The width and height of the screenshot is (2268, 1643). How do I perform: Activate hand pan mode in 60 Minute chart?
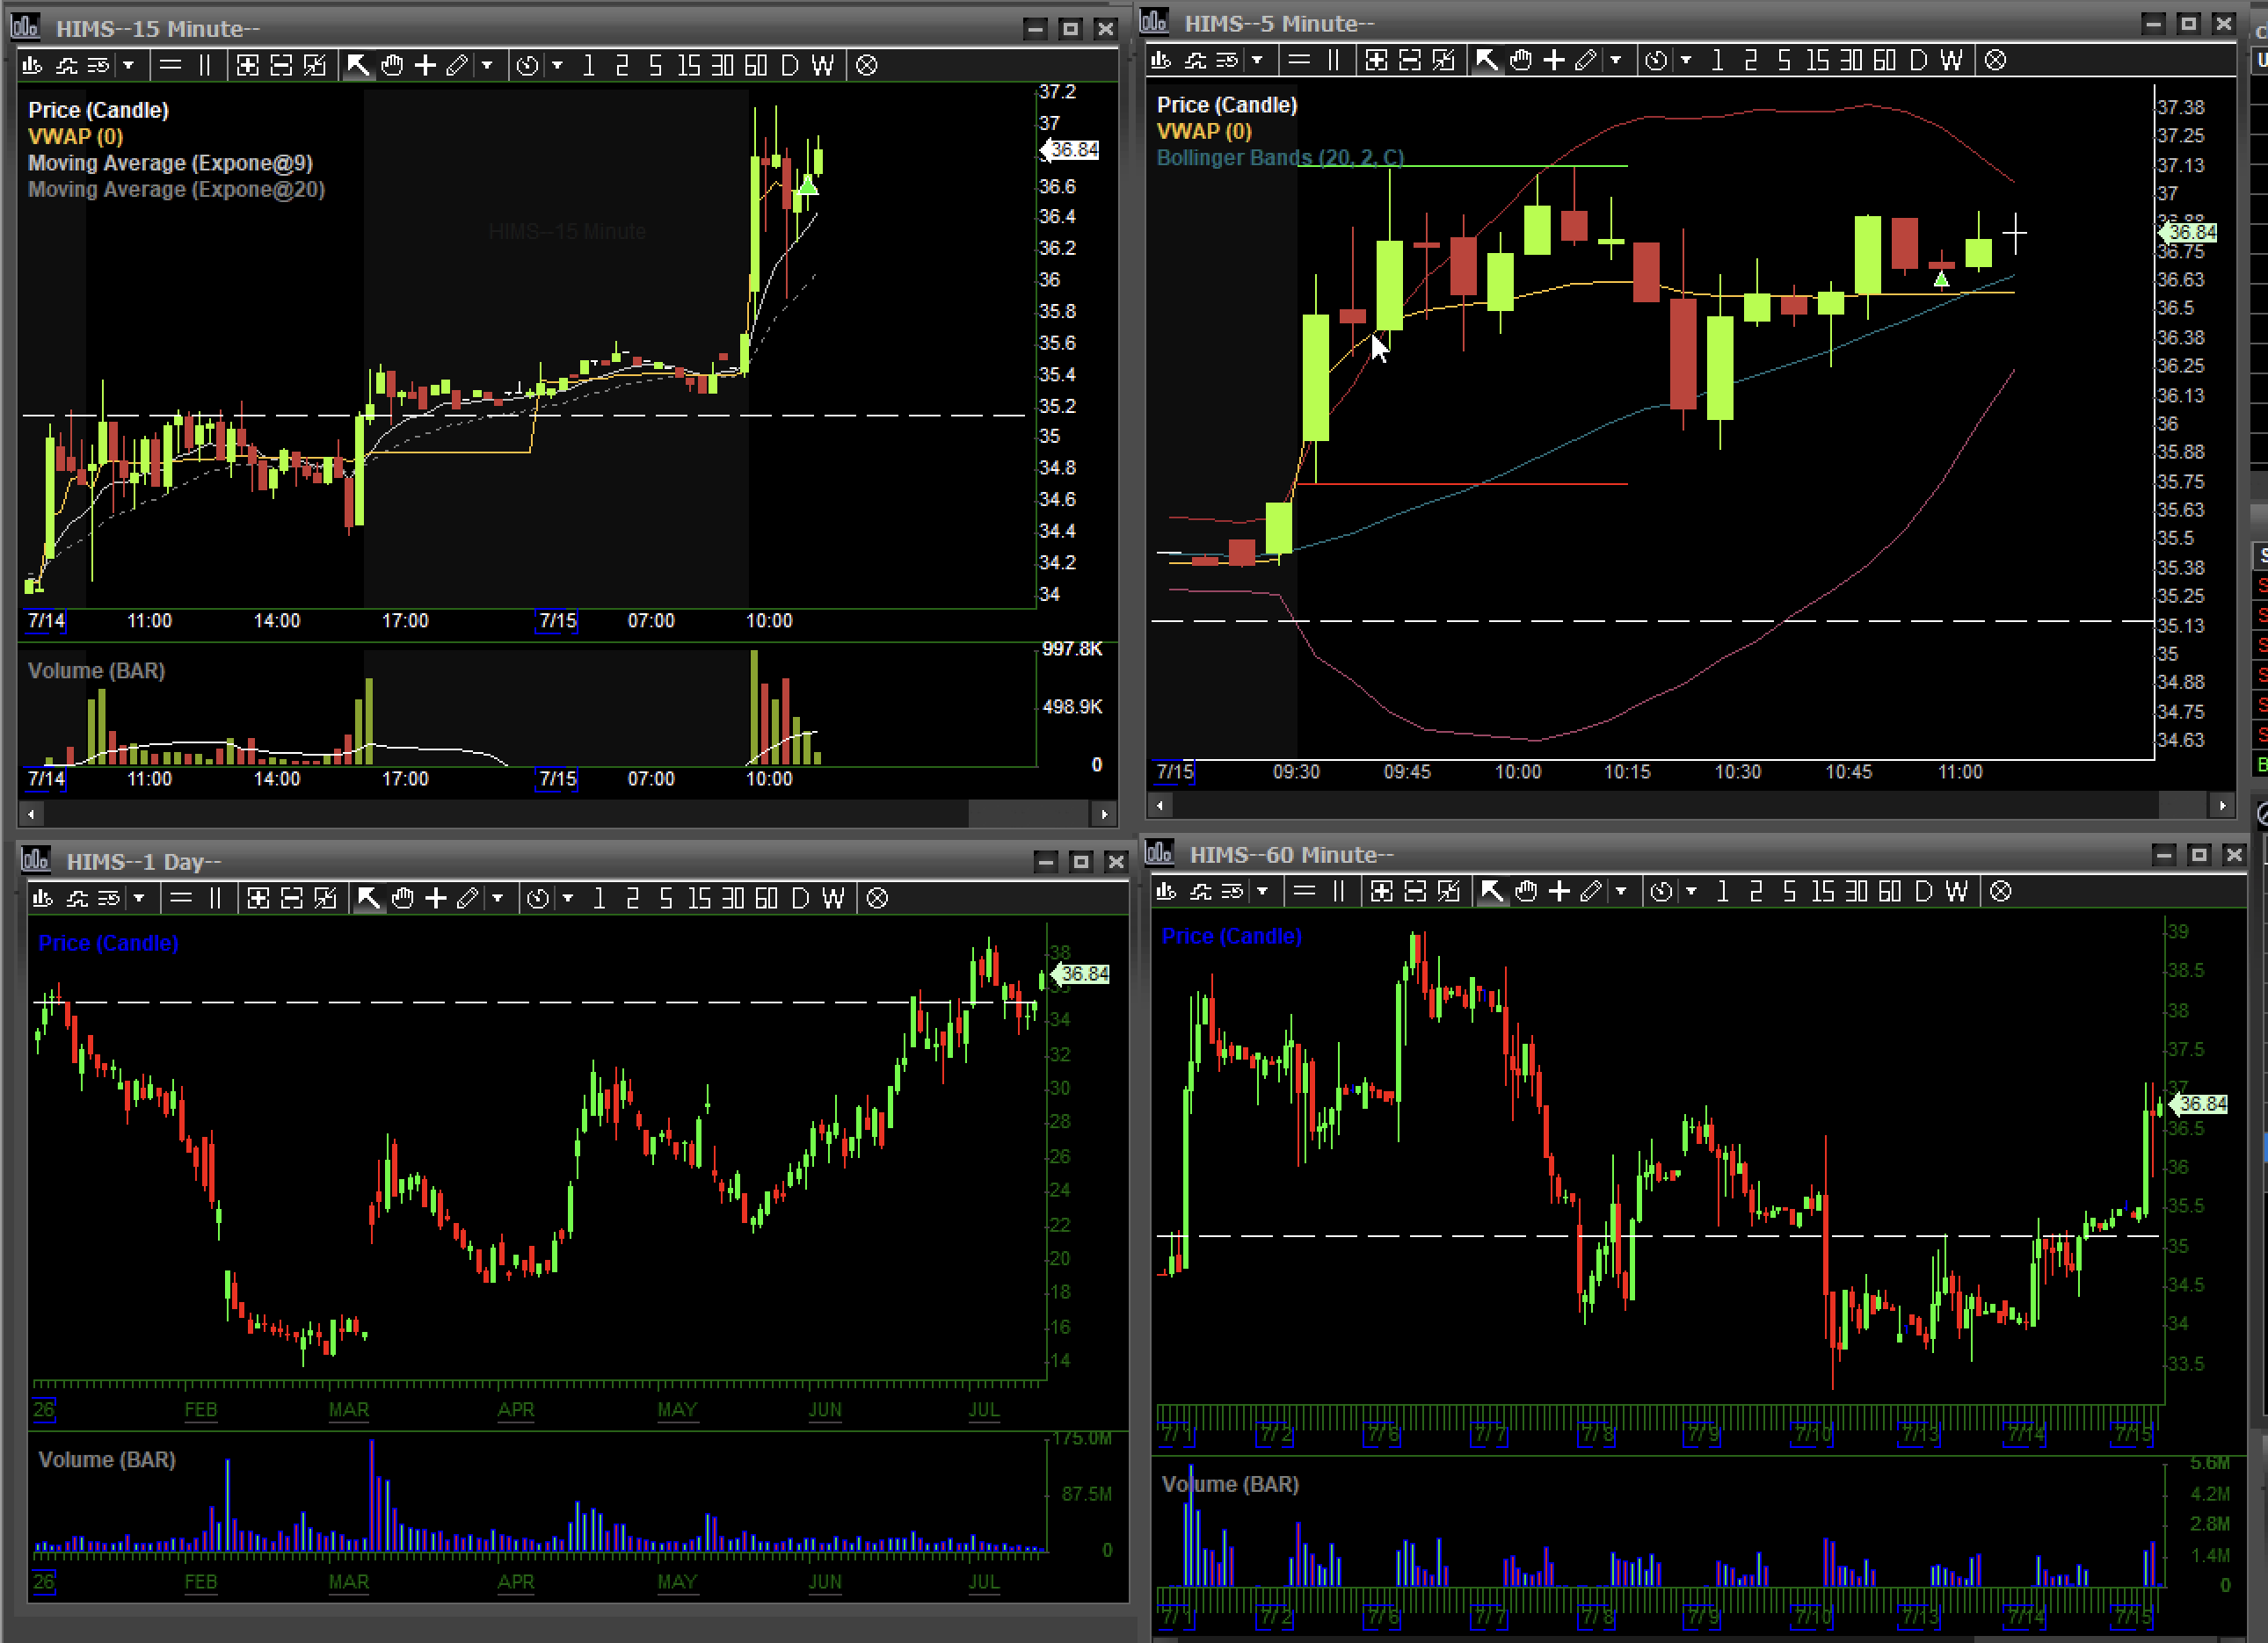tap(1526, 892)
